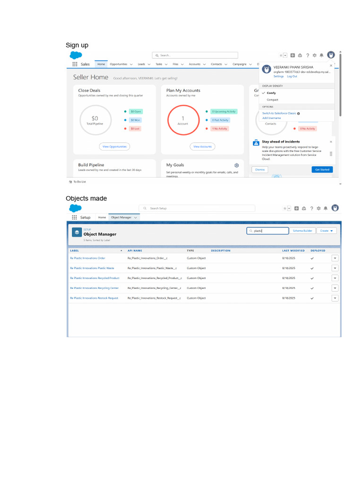Open the Settings link in the user panel
Viewport: 363px width, 485px height.
pyautogui.click(x=278, y=76)
